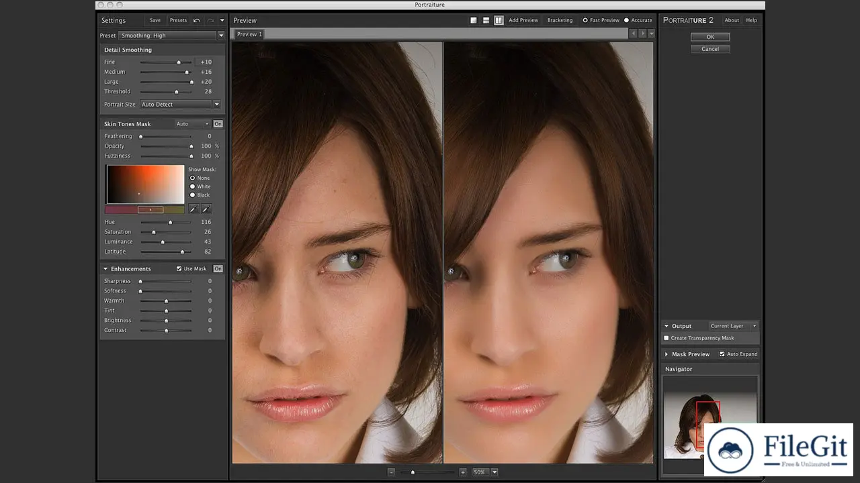This screenshot has height=483, width=860.
Task: Open the Help menu
Action: 751,20
